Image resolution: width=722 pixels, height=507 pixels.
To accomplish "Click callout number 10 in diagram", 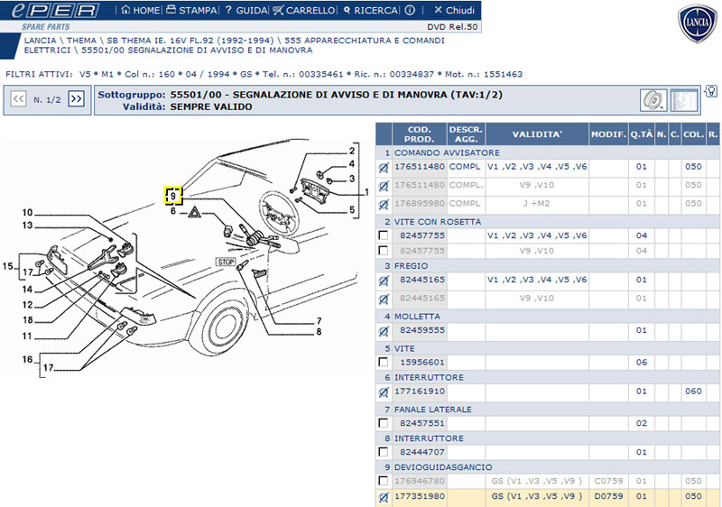I will (28, 213).
